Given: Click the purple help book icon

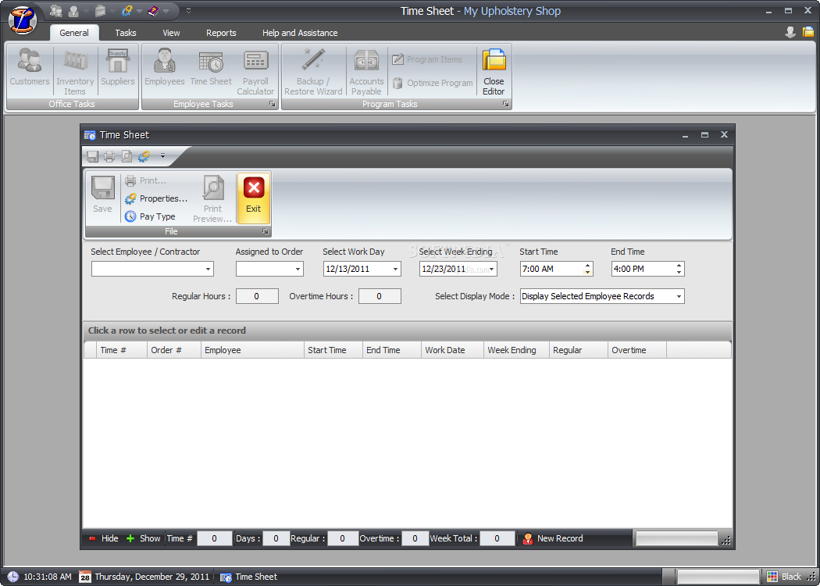Looking at the screenshot, I should (153, 10).
